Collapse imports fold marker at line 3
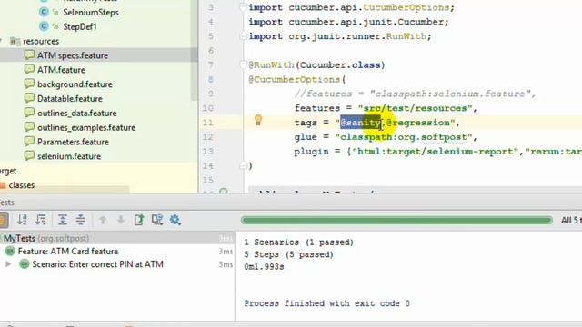 tap(243, 7)
